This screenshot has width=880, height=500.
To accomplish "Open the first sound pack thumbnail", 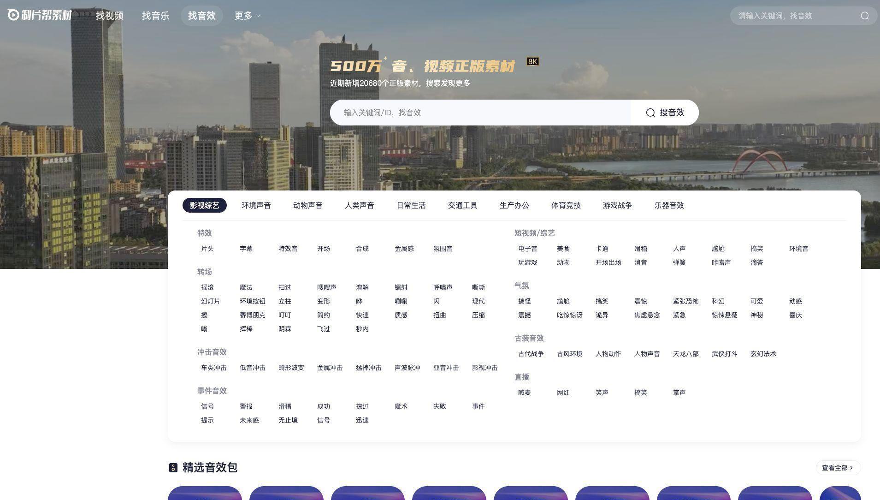I will tap(205, 493).
